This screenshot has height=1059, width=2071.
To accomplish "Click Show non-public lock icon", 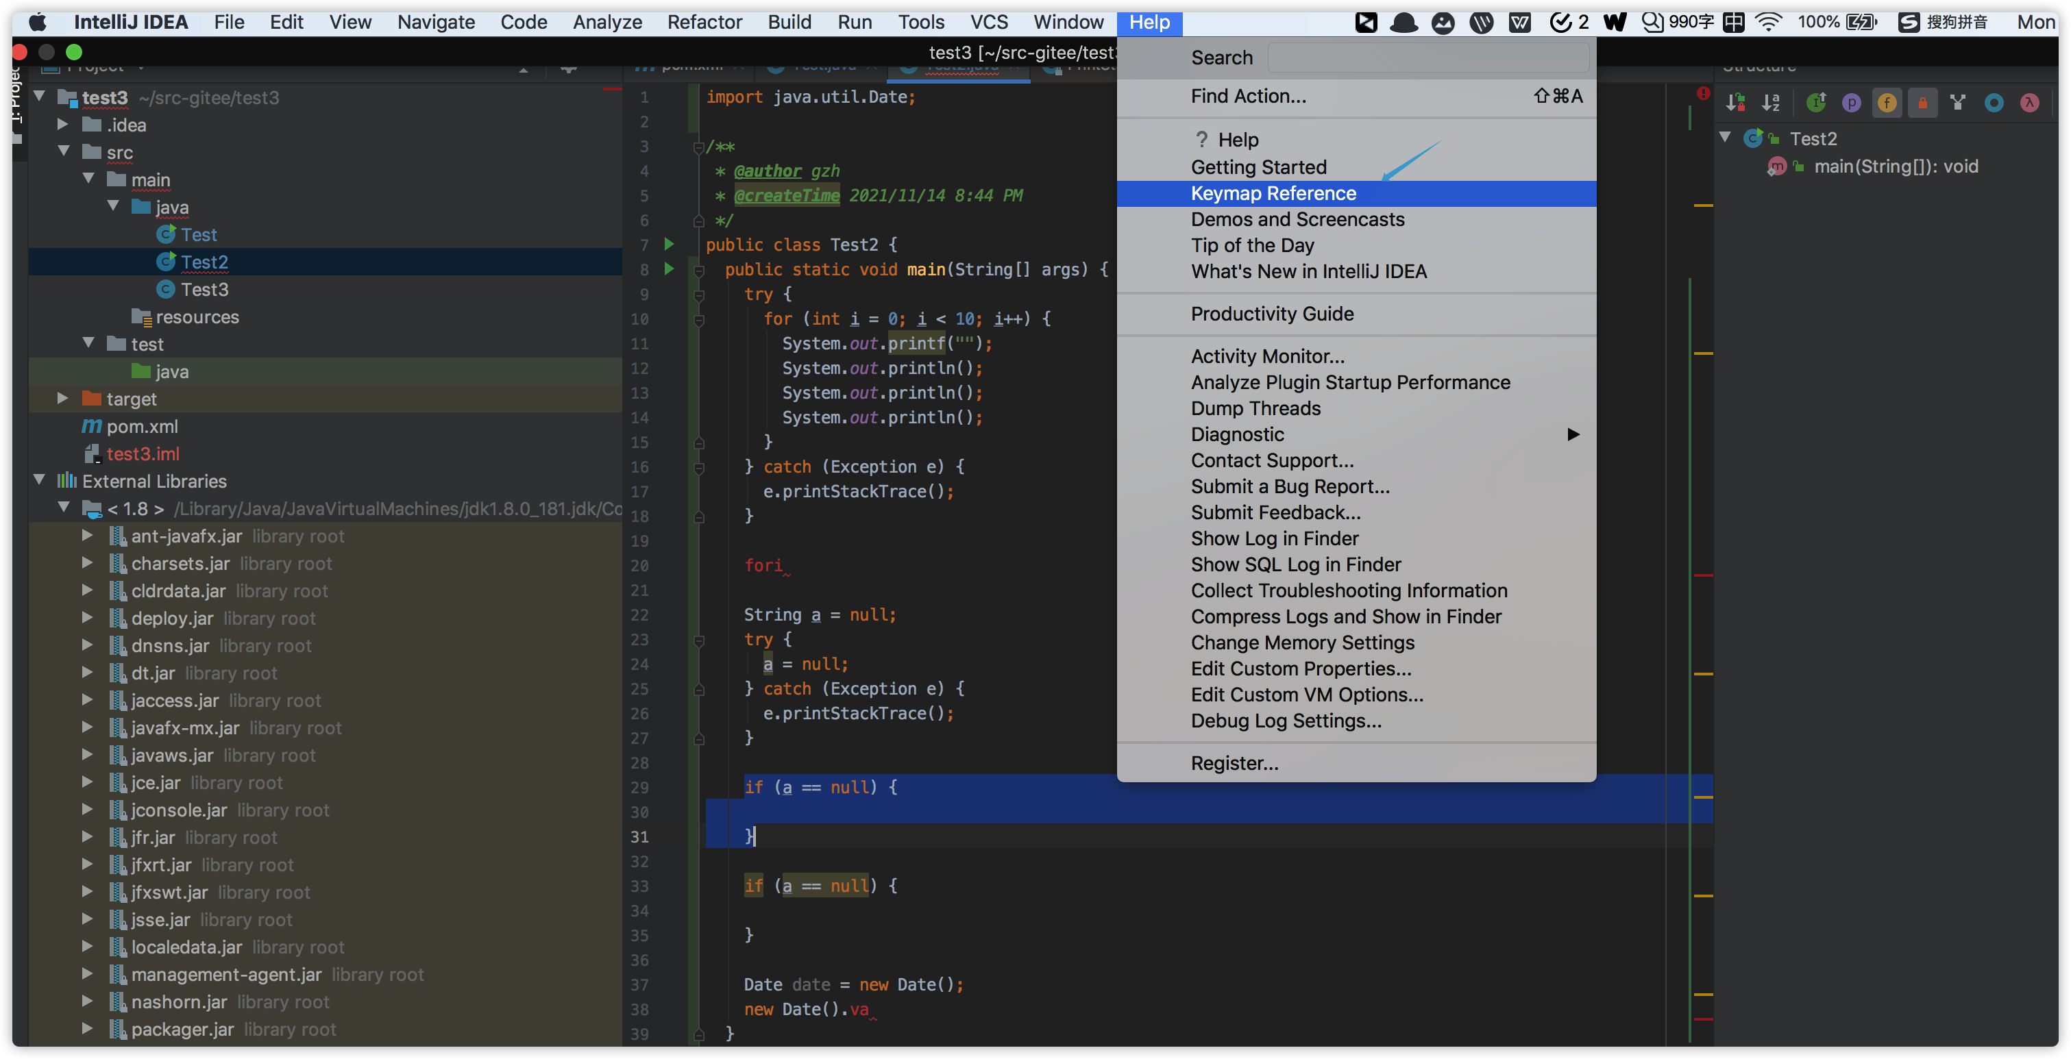I will click(x=1922, y=103).
